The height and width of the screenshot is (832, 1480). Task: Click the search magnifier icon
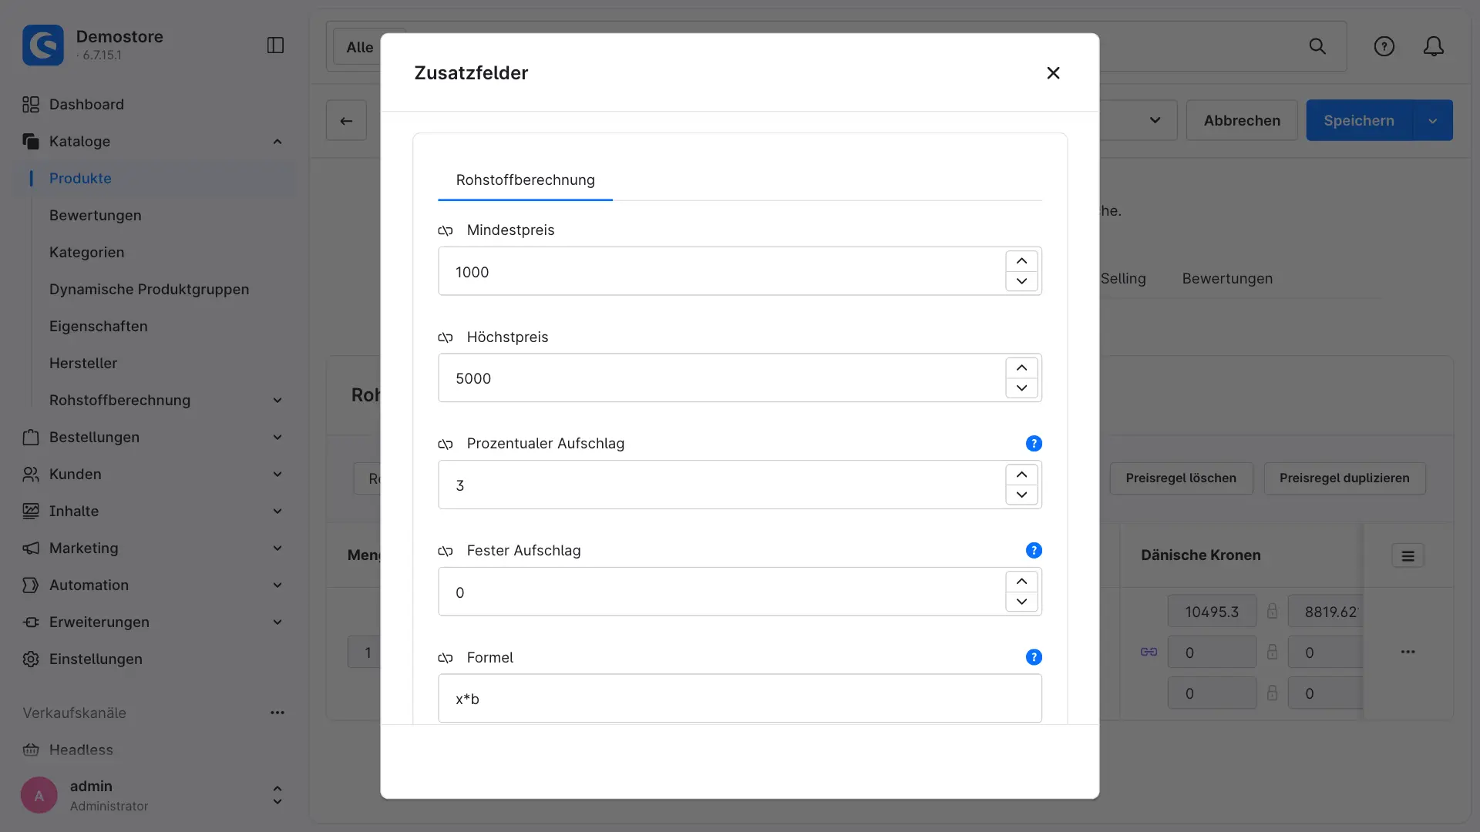[x=1317, y=46]
